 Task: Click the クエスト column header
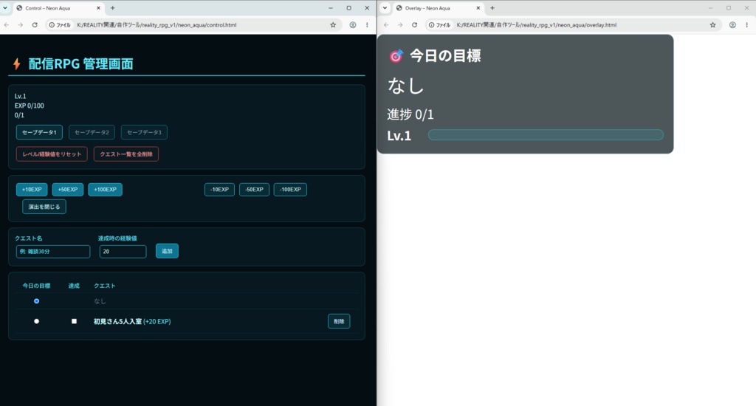pyautogui.click(x=105, y=286)
